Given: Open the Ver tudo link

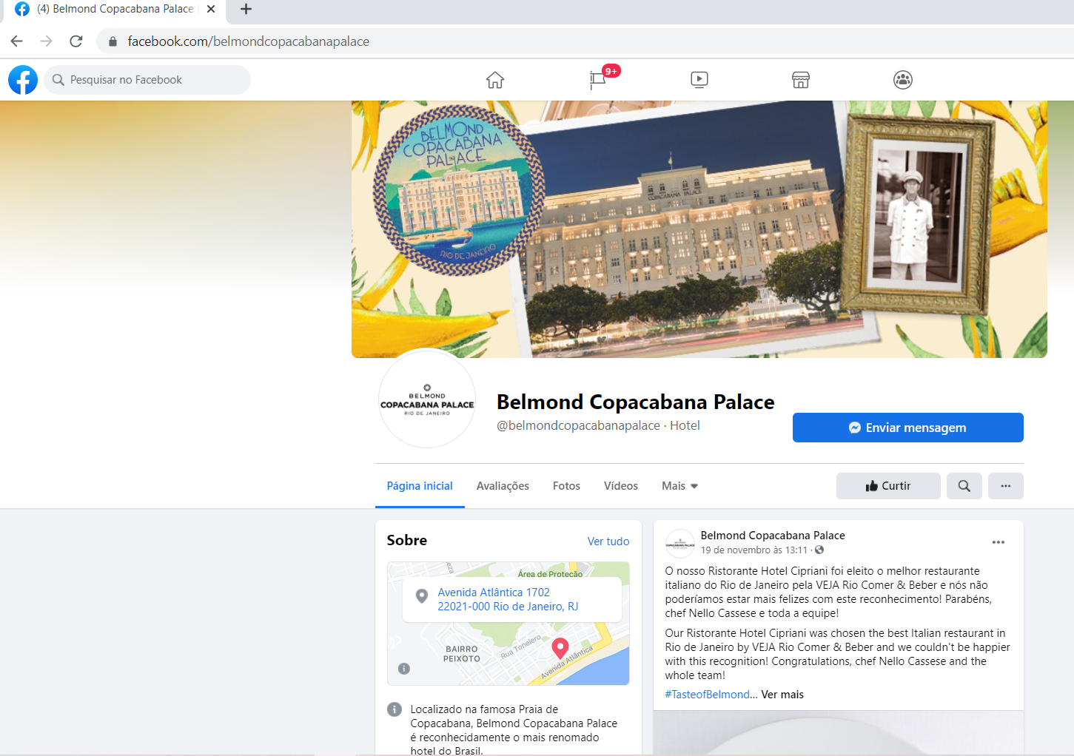Looking at the screenshot, I should click(608, 541).
